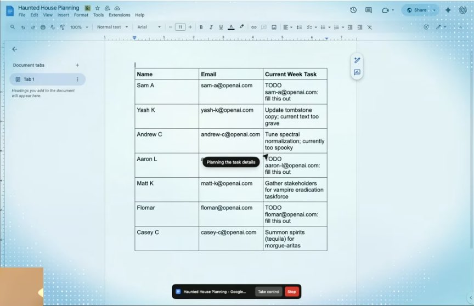Click the red Stop button

click(x=291, y=292)
